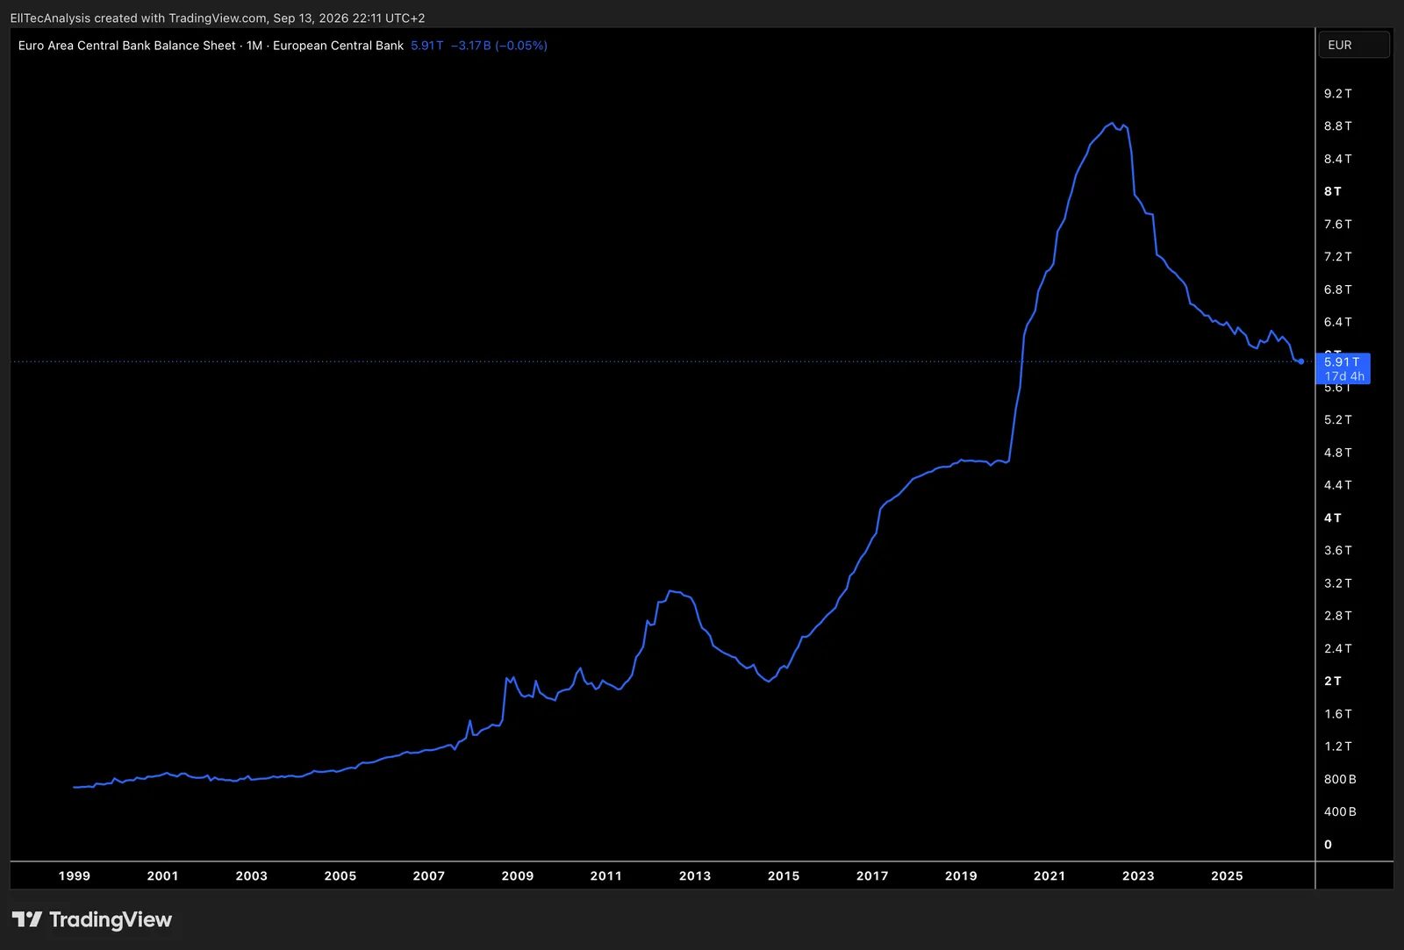Click the '2011' year on the time axis
1404x950 pixels.
pos(606,875)
